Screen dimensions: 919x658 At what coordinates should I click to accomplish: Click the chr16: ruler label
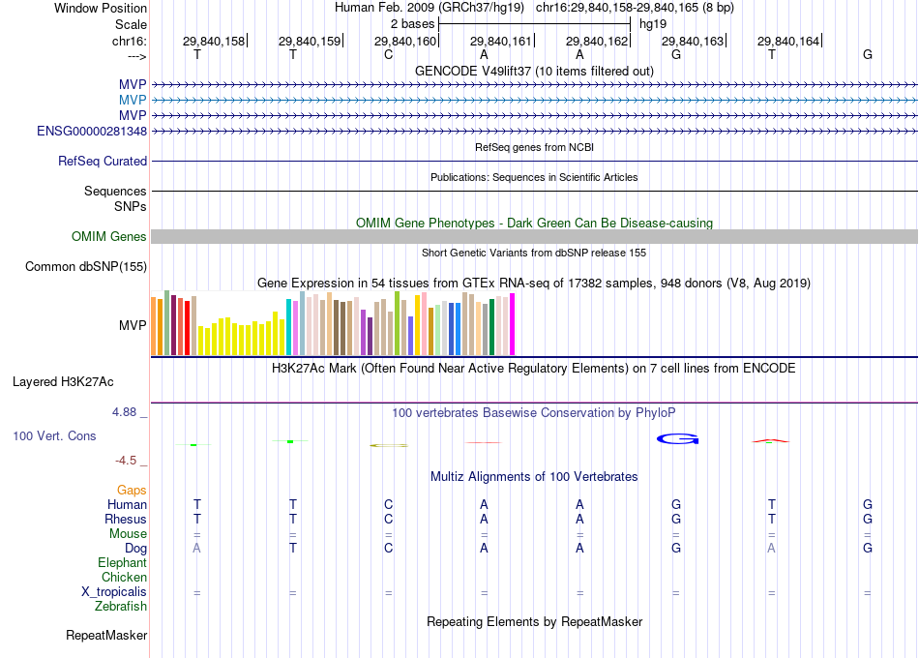click(x=130, y=42)
